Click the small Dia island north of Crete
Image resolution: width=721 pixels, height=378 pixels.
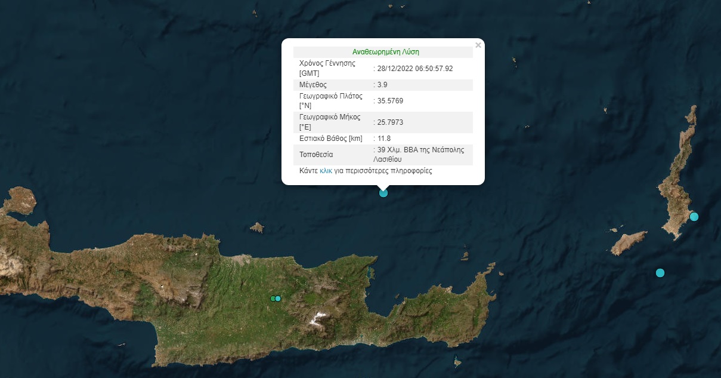pos(257,228)
